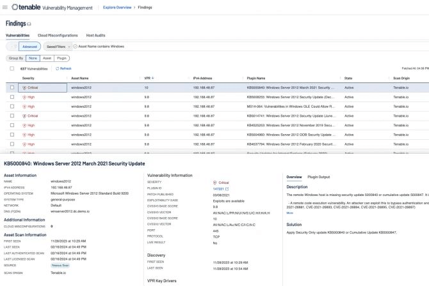Sort by the State column header

coord(348,79)
